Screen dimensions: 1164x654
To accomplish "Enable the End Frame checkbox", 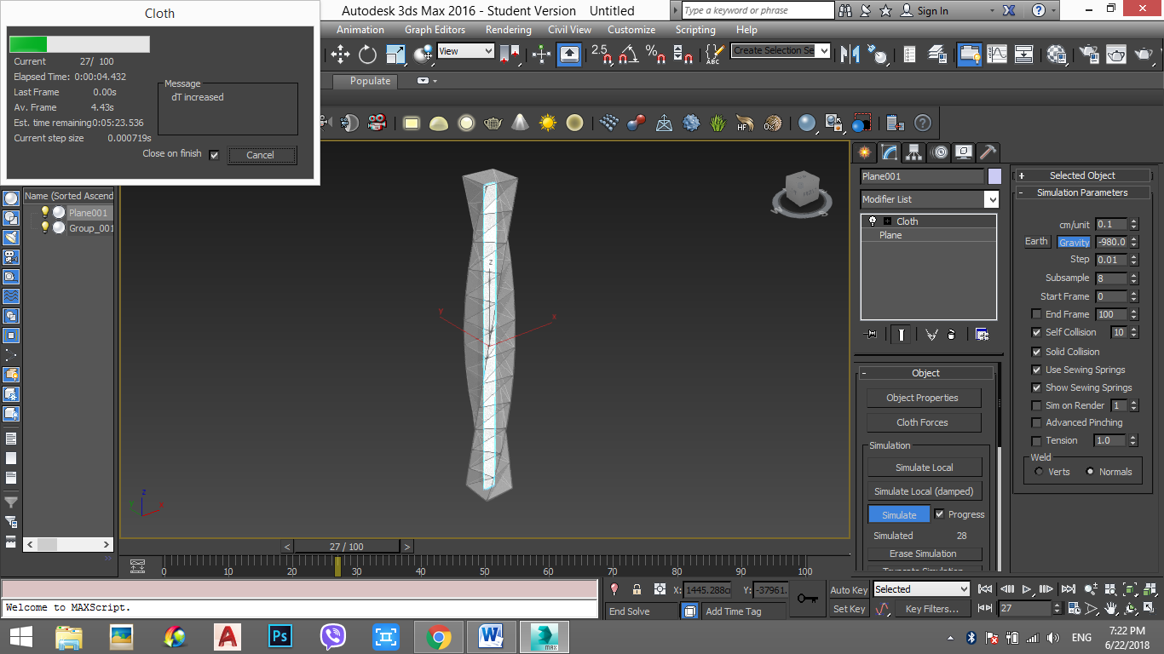I will (x=1036, y=314).
